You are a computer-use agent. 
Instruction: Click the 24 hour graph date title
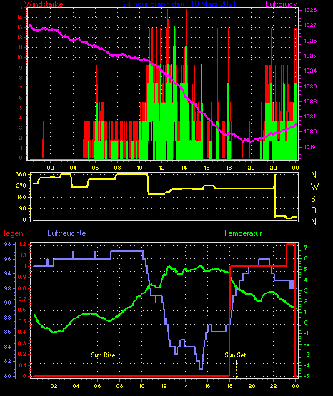pos(179,4)
